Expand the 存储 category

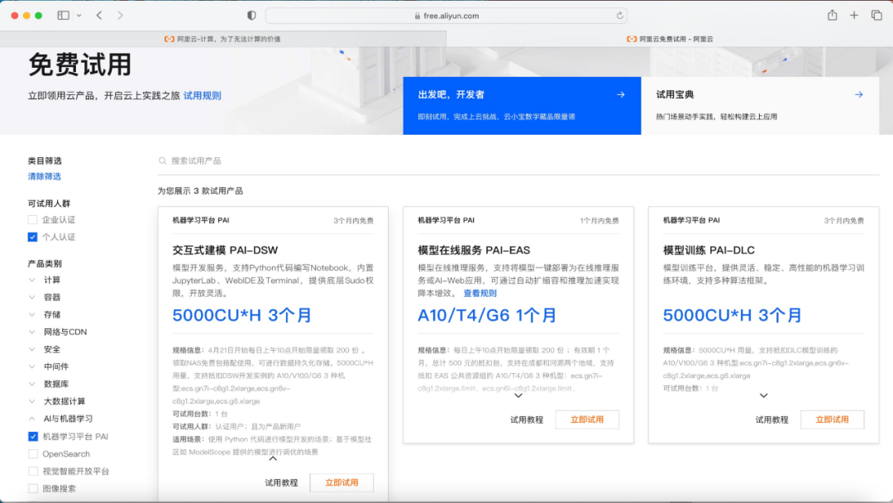point(32,314)
